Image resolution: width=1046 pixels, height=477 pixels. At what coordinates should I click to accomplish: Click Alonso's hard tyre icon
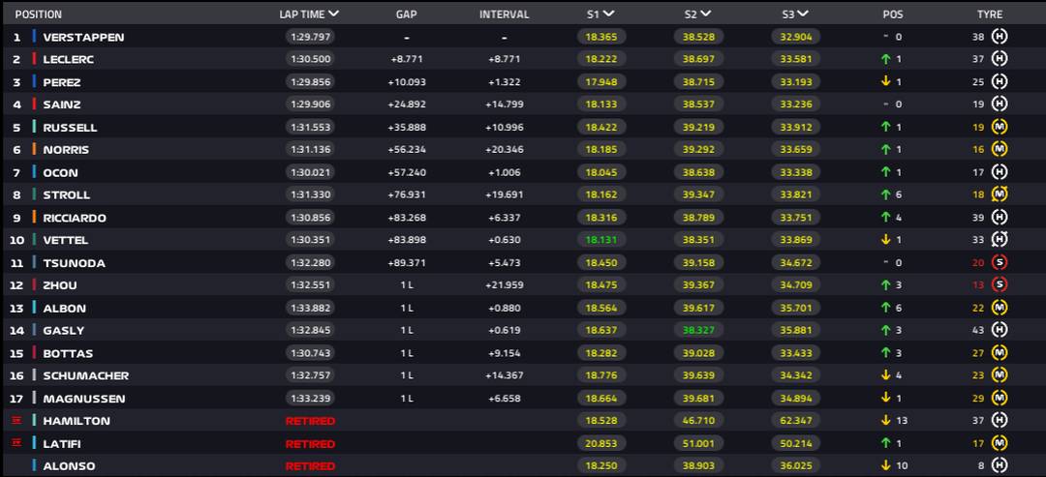coord(999,465)
